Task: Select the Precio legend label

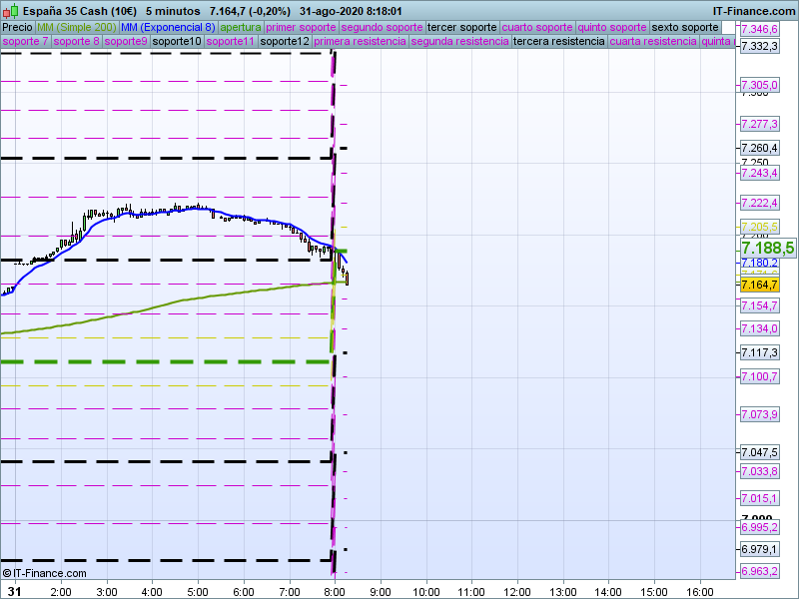Action: 17,27
